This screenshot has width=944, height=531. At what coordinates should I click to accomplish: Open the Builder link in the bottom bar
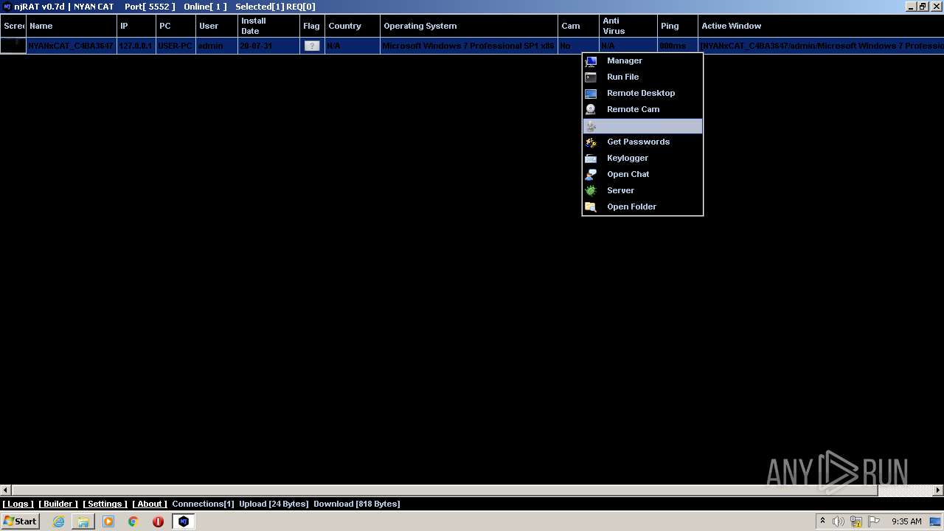tap(58, 504)
